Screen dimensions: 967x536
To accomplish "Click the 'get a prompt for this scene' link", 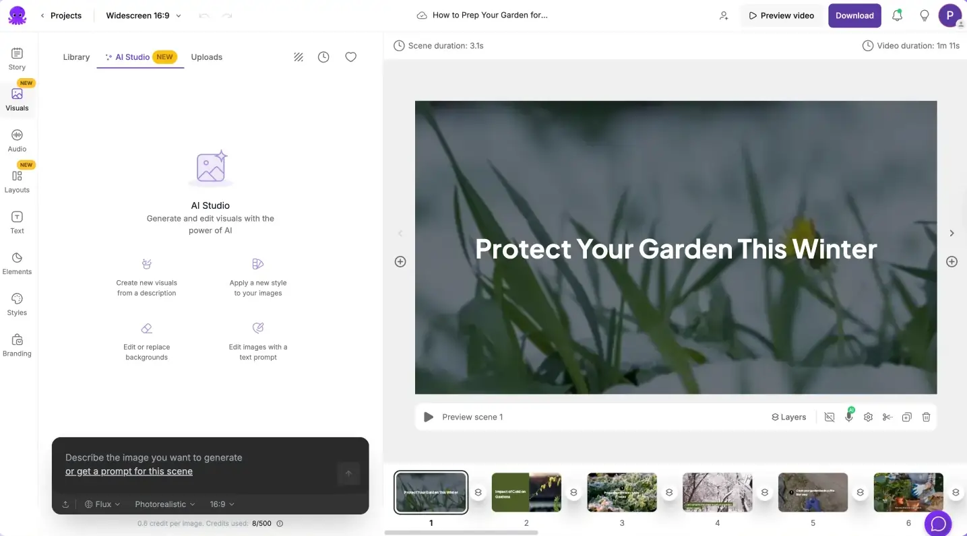I will tap(129, 471).
